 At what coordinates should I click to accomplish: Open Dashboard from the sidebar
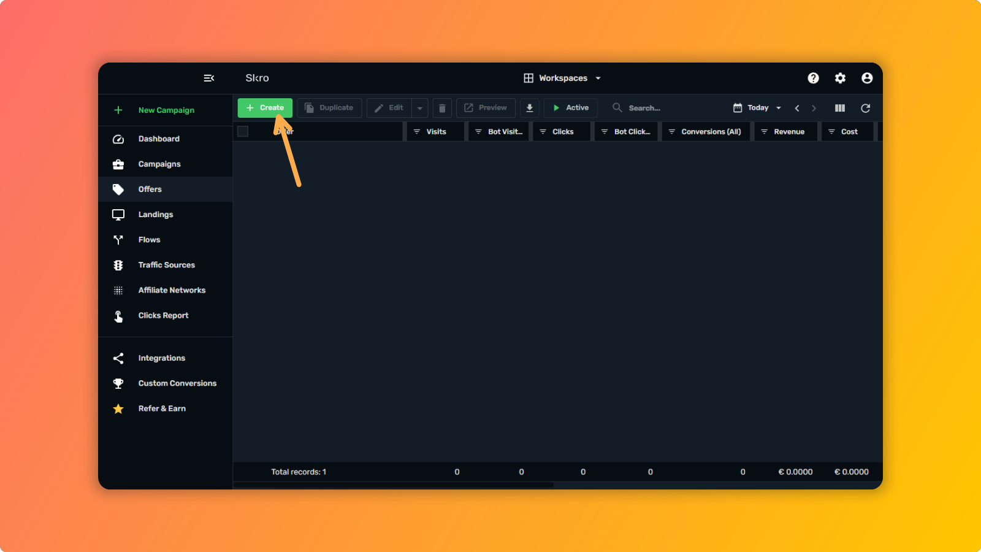(x=166, y=139)
